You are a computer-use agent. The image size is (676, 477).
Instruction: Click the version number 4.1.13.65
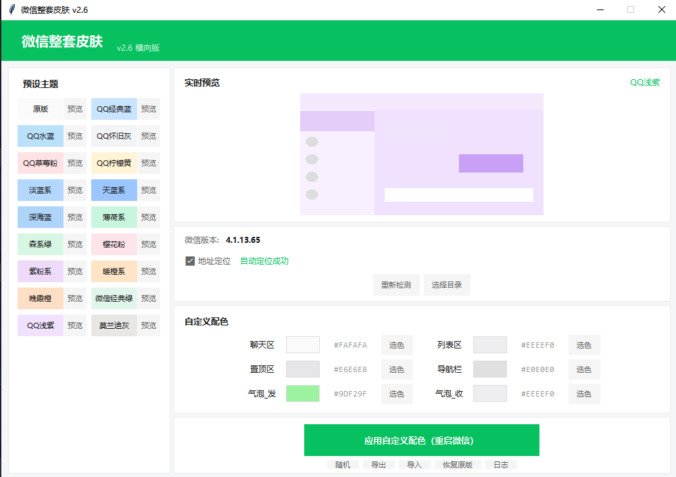point(243,240)
